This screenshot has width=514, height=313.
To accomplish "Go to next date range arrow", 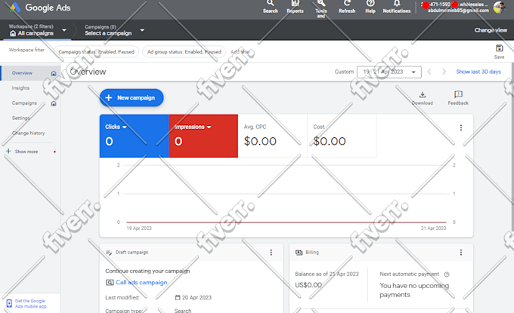I will [444, 72].
